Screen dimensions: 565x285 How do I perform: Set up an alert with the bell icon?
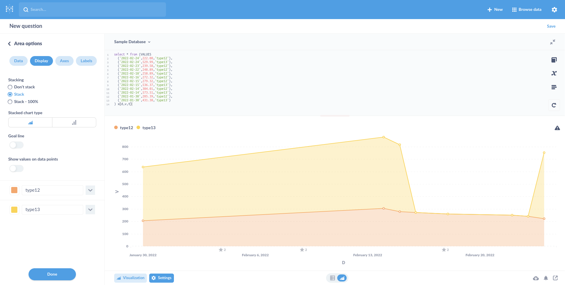pyautogui.click(x=546, y=278)
